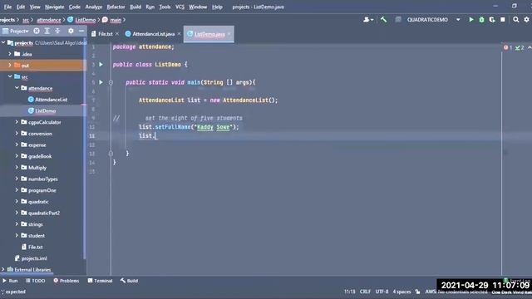Screen dimensions: 532x299
Task: Select AttendanceList class in project tree
Action: point(52,100)
